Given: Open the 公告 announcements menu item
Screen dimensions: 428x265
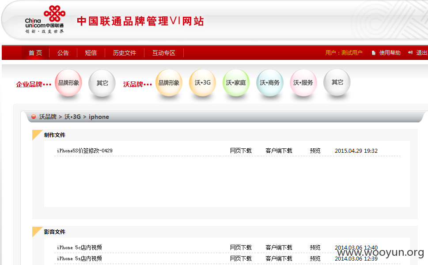Looking at the screenshot, I should tap(63, 53).
